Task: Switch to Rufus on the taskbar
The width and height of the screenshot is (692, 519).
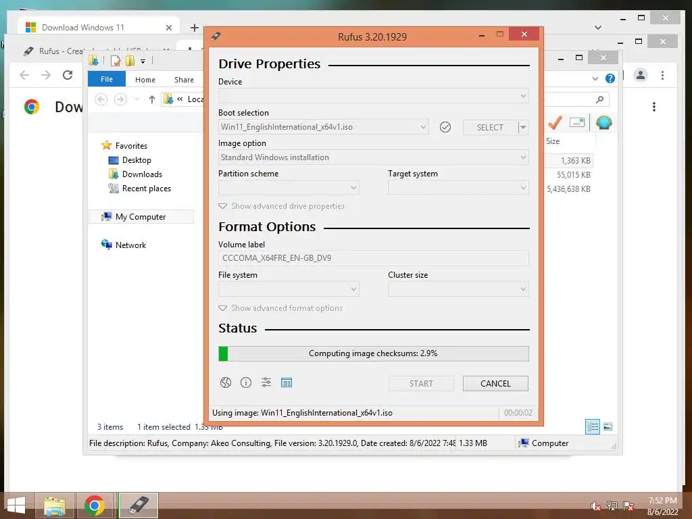Action: coord(138,505)
